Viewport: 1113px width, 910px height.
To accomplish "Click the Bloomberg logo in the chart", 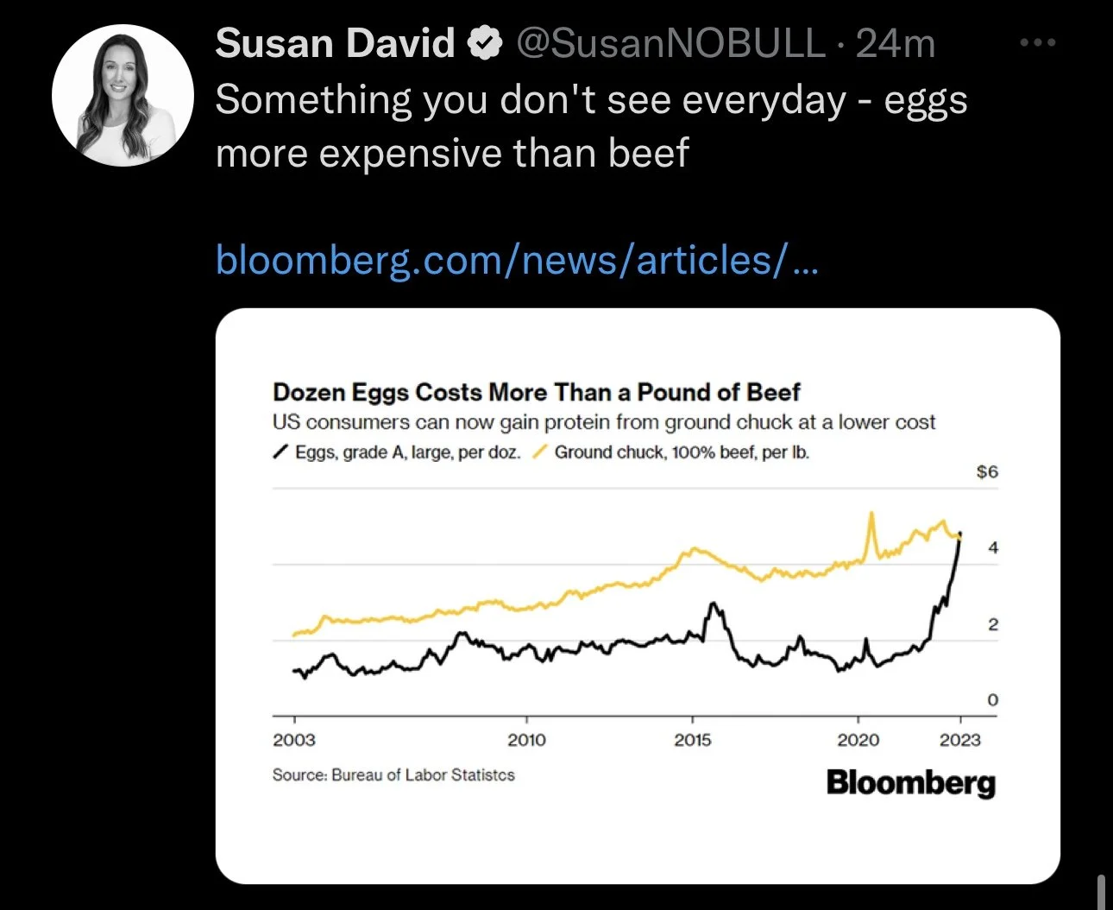I will point(910,782).
